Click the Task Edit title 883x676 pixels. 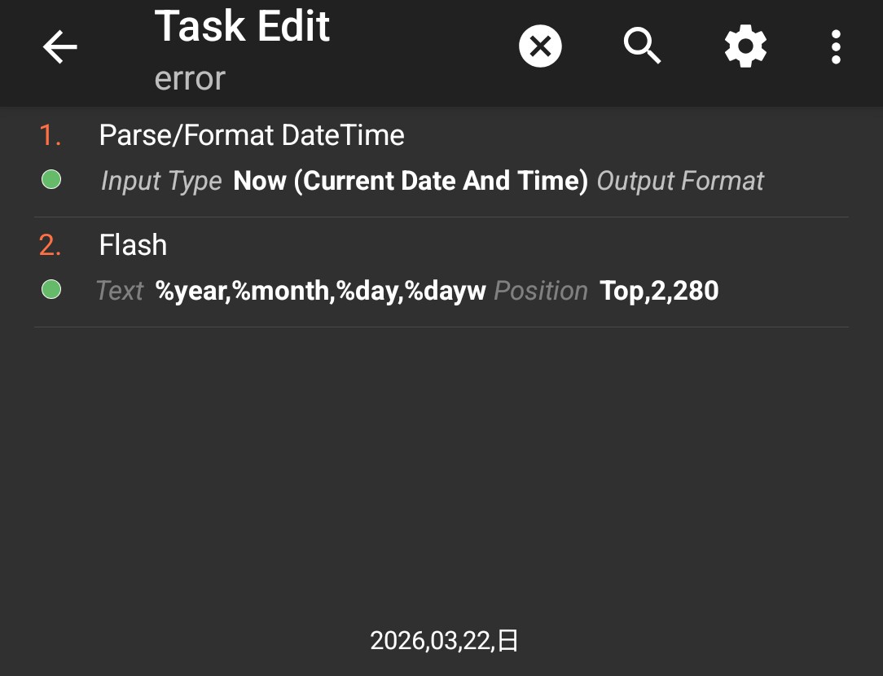coord(242,26)
